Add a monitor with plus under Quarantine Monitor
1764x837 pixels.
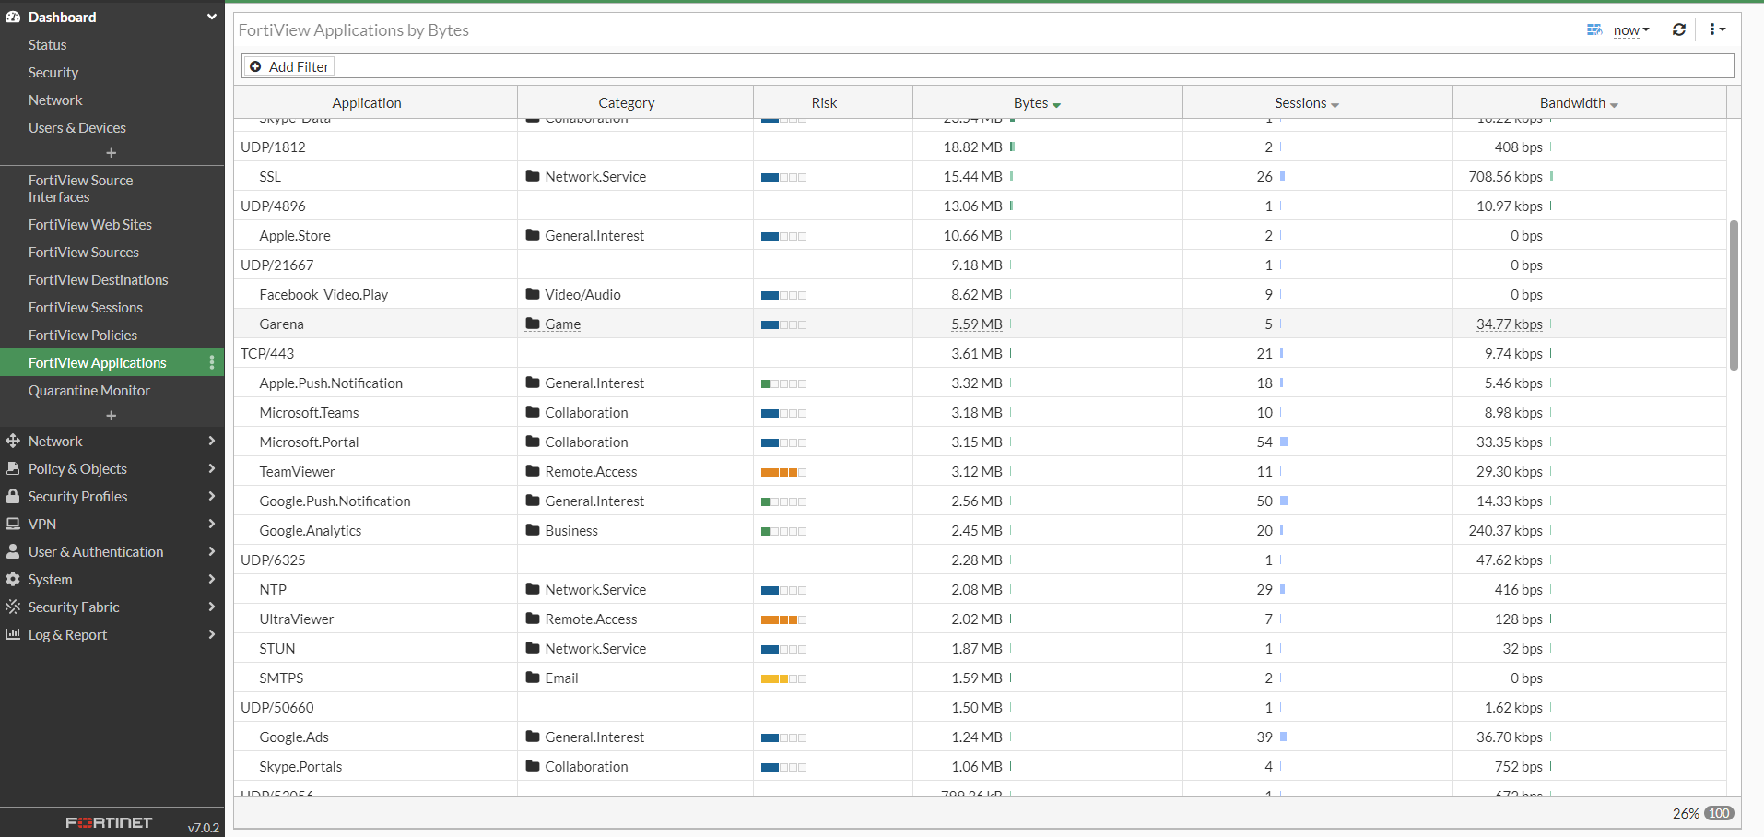tap(112, 416)
